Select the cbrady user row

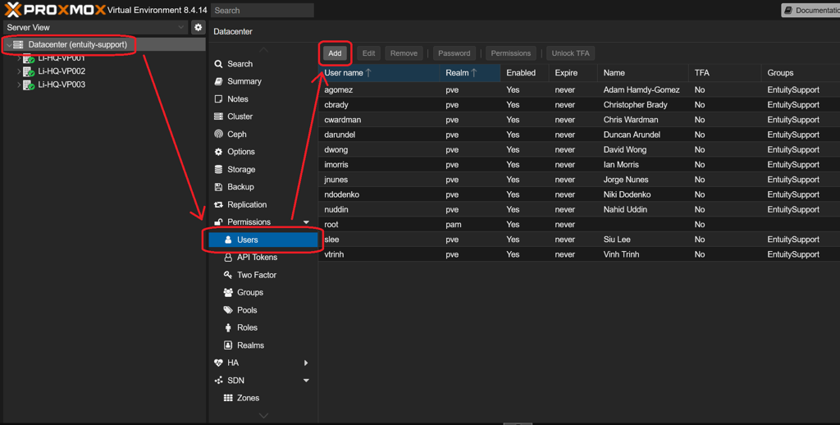[x=579, y=105]
